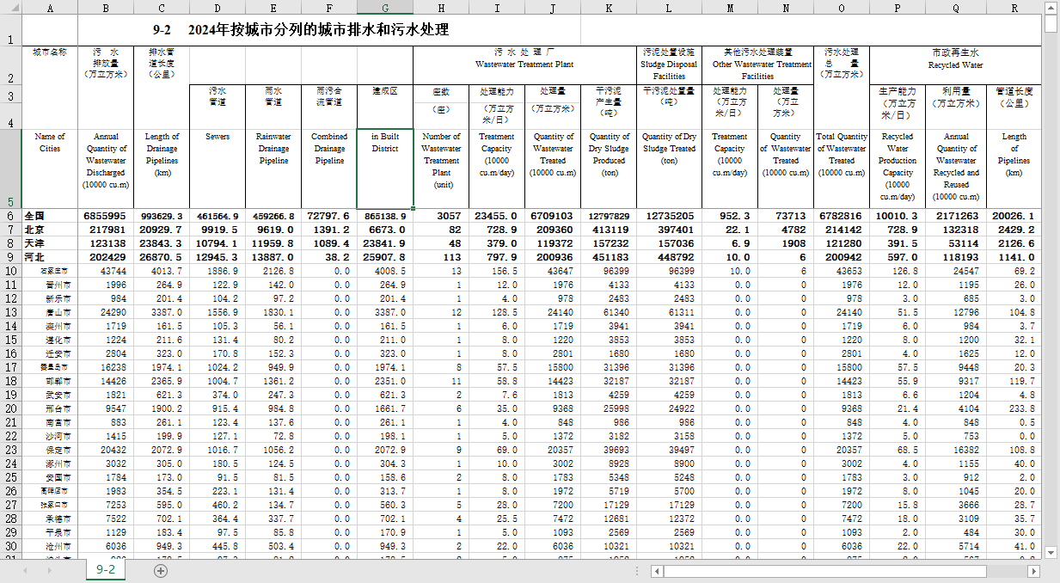Click cell with value 20929.7
The height and width of the screenshot is (583, 1060).
coord(162,230)
